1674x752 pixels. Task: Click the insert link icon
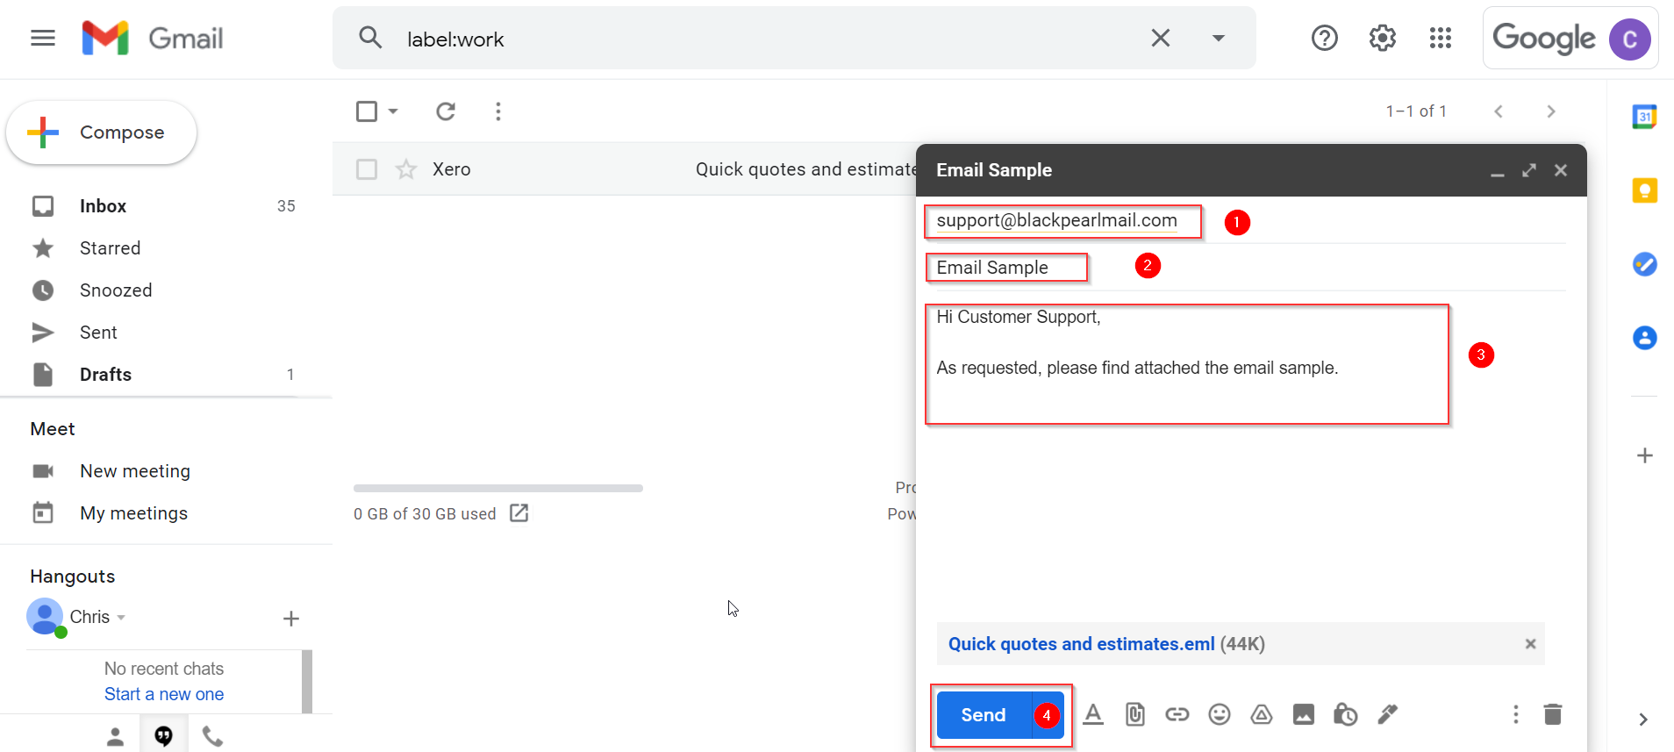point(1177,714)
